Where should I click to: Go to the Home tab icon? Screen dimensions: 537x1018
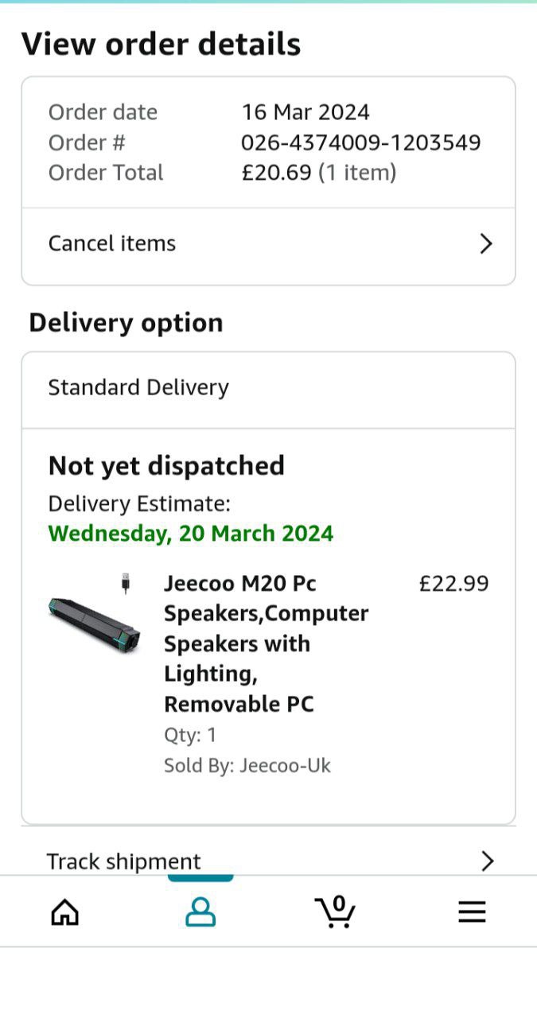click(64, 912)
